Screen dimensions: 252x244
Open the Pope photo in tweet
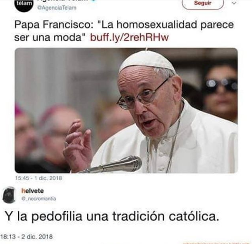[126, 110]
